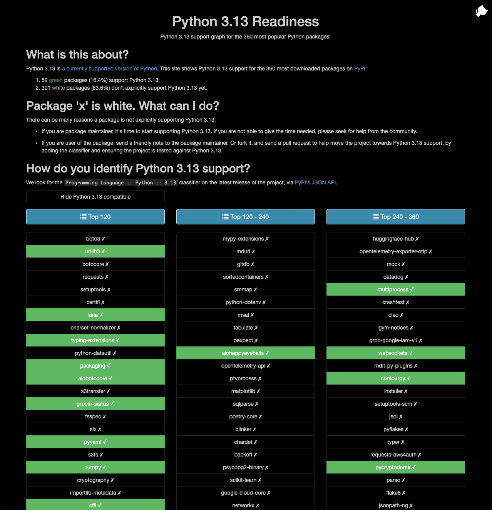Viewport: 492px width, 510px height.
Task: Open the green urllib3 package row
Action: click(95, 251)
